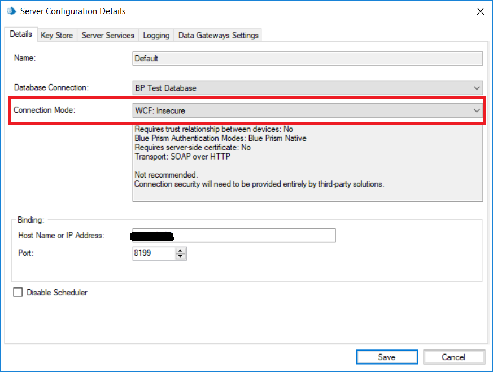The width and height of the screenshot is (493, 372).
Task: Go to Data Gateways Settings tab
Action: point(218,36)
